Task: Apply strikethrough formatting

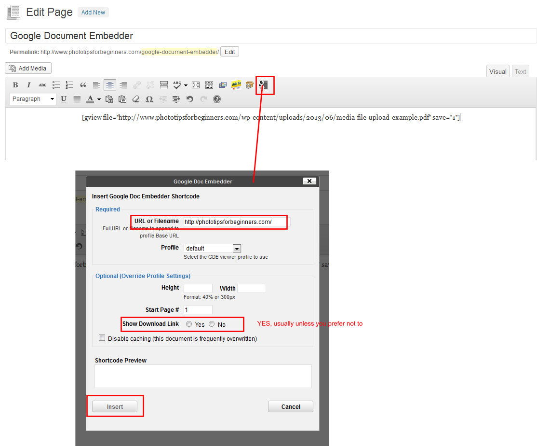Action: pyautogui.click(x=42, y=85)
